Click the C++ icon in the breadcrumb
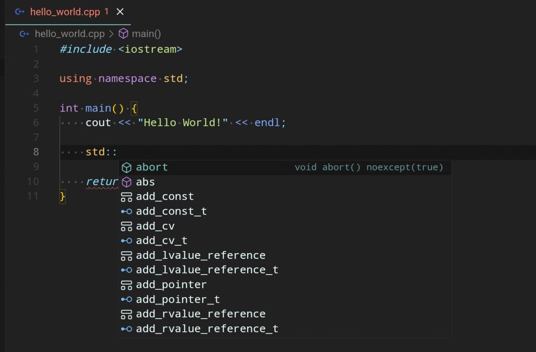Screen dimensions: 536x352 24,34
